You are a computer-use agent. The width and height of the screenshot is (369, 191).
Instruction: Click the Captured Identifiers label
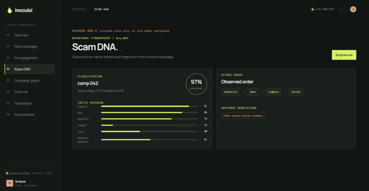(x=239, y=108)
